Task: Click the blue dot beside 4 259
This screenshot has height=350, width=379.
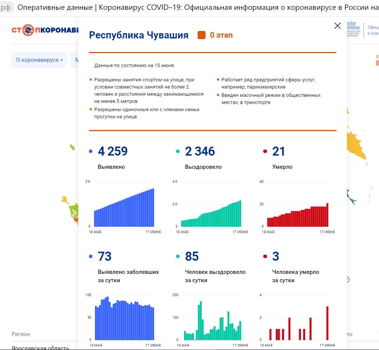Action: click(x=91, y=151)
